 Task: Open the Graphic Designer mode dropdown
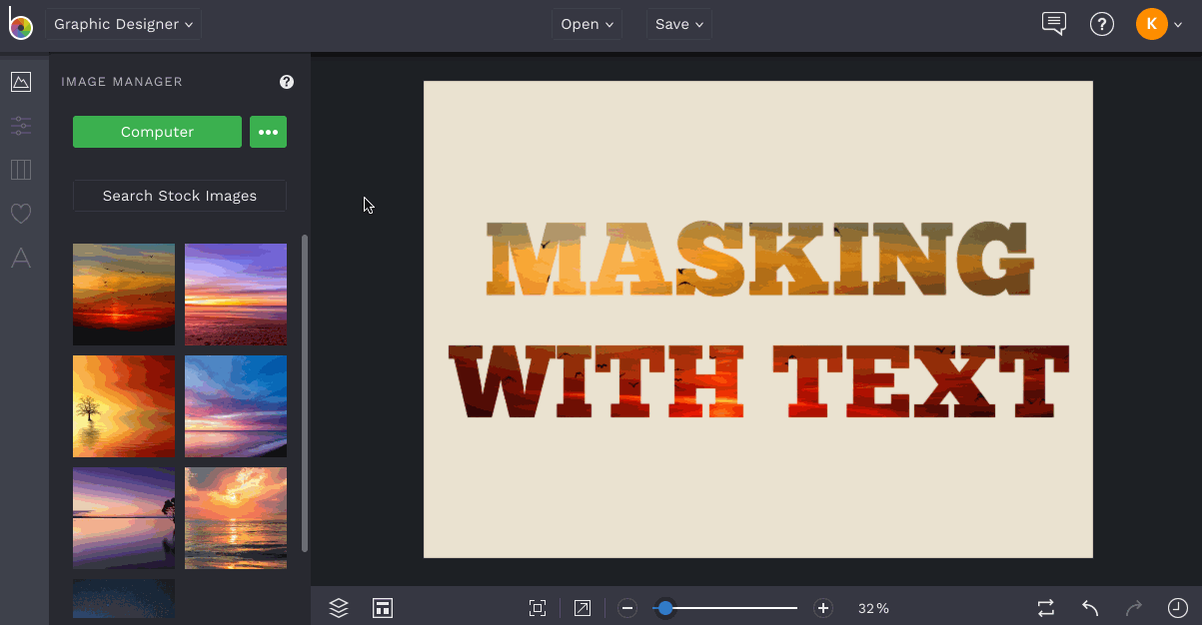click(123, 24)
